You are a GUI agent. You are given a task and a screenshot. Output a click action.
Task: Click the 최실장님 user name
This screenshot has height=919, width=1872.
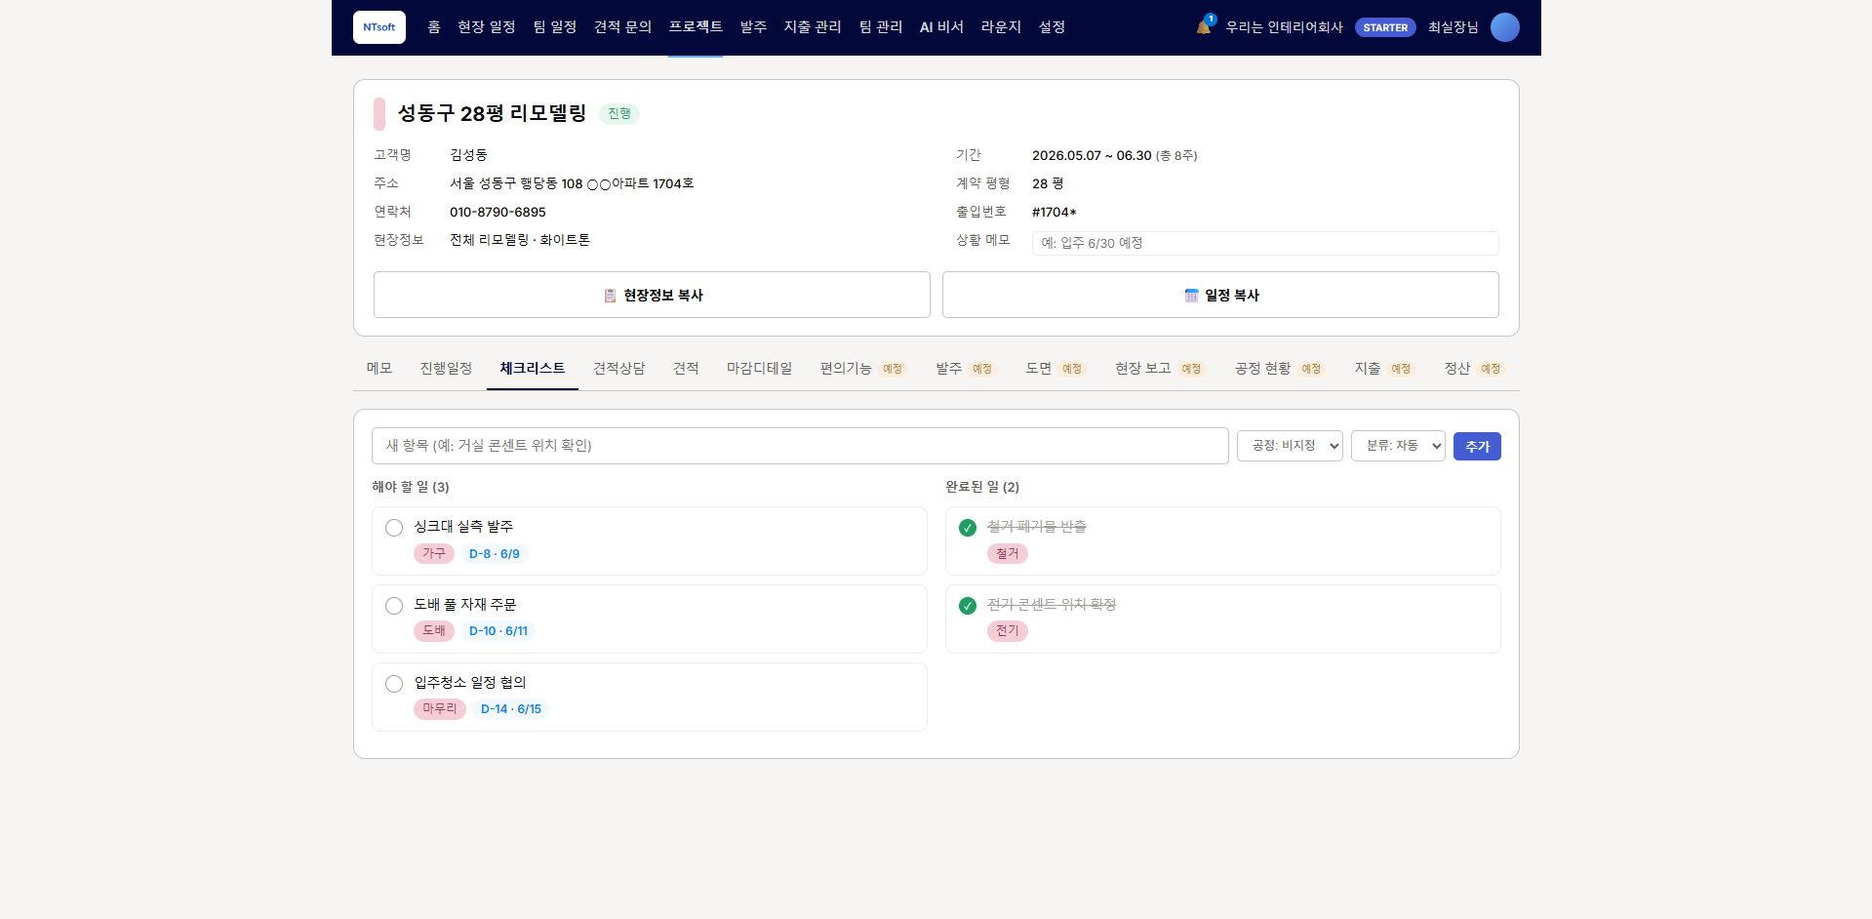coord(1453,27)
